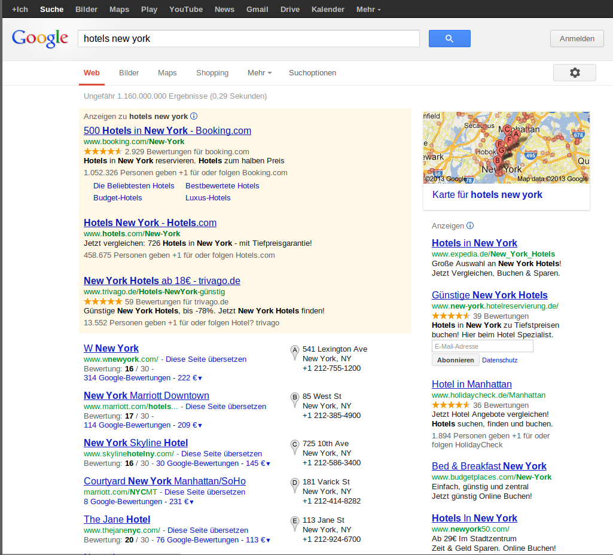This screenshot has height=555, width=613.
Task: Expand the 222 € price arrow
Action: pyautogui.click(x=200, y=378)
